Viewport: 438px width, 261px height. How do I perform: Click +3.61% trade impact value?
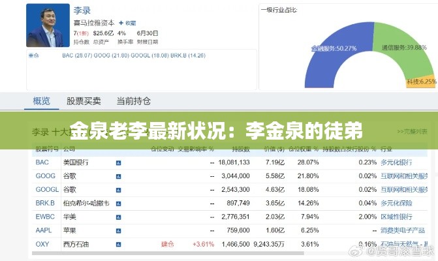204,244
